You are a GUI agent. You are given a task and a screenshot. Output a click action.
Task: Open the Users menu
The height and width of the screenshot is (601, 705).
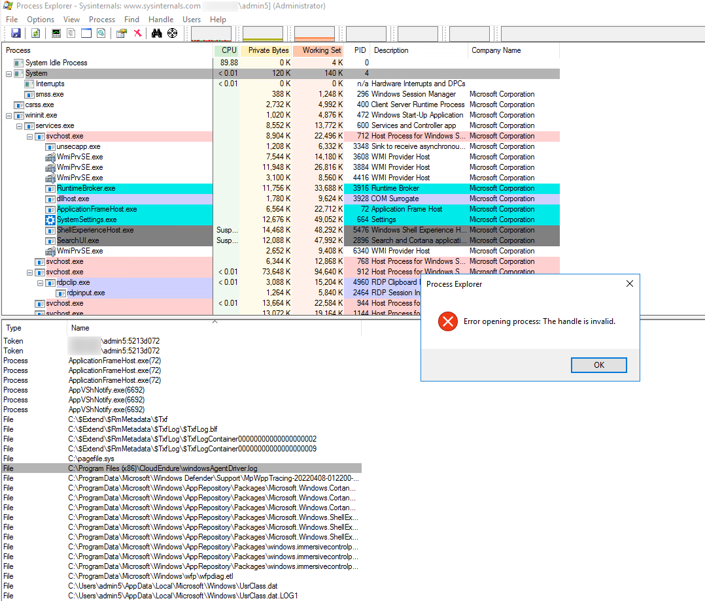pos(192,20)
